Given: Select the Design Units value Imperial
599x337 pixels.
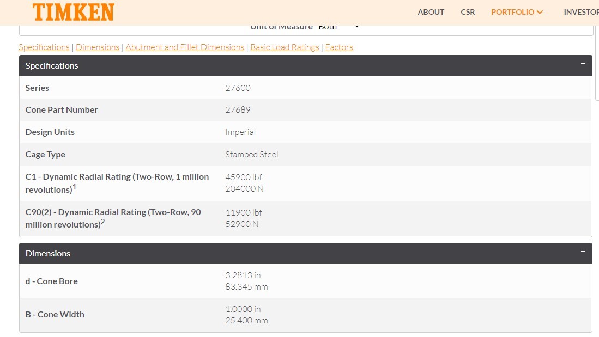Looking at the screenshot, I should coord(240,132).
